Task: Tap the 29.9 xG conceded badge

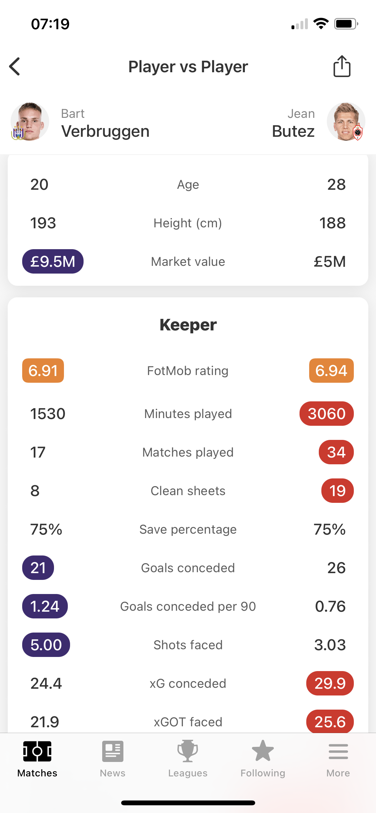Action: (330, 683)
